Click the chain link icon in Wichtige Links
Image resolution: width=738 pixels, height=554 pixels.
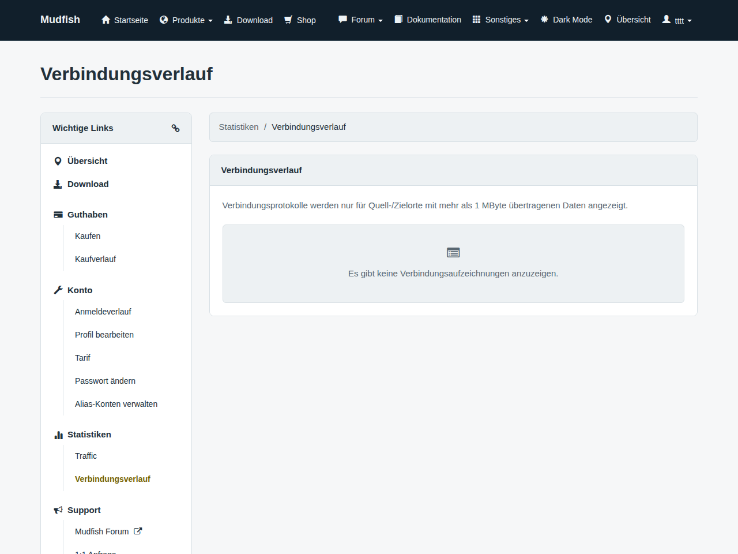[x=176, y=128]
